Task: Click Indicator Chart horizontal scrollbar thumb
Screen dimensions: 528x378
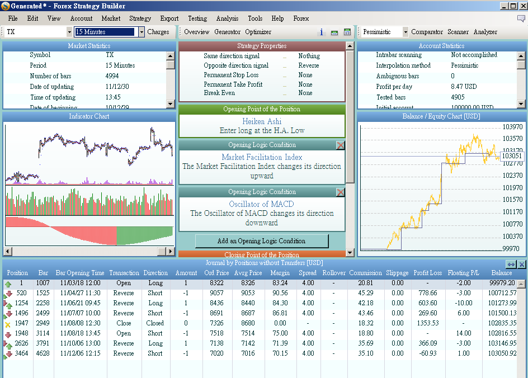Action: pos(162,251)
